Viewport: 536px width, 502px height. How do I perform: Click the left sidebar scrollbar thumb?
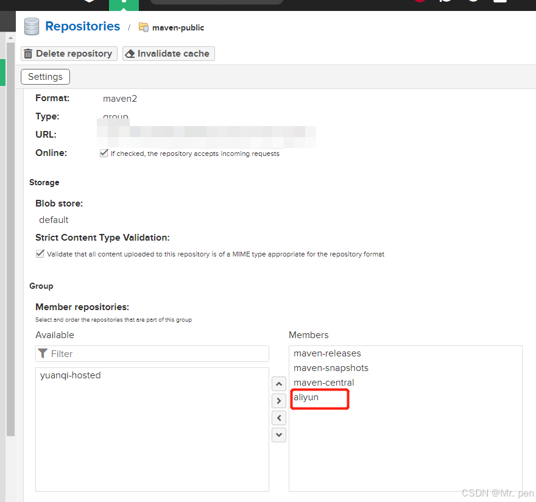coord(10,239)
